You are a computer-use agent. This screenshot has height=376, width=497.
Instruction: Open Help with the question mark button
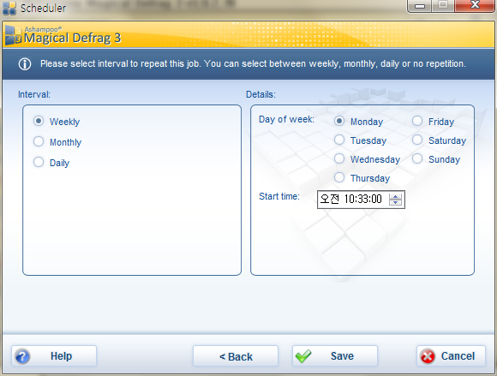[x=54, y=356]
